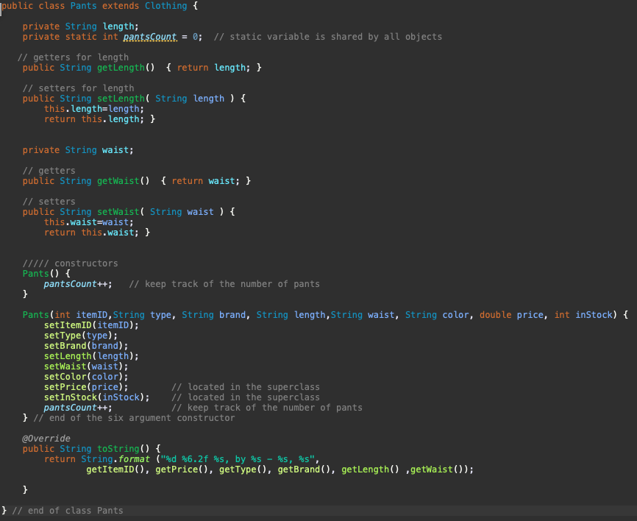Click the underlined pantsCount static variable declaration
Screen dimensions: 637x521
point(150,37)
